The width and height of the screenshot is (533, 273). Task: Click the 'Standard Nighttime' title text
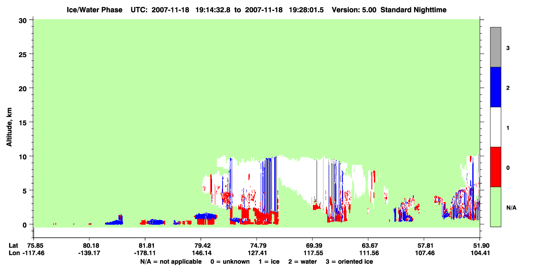414,9
